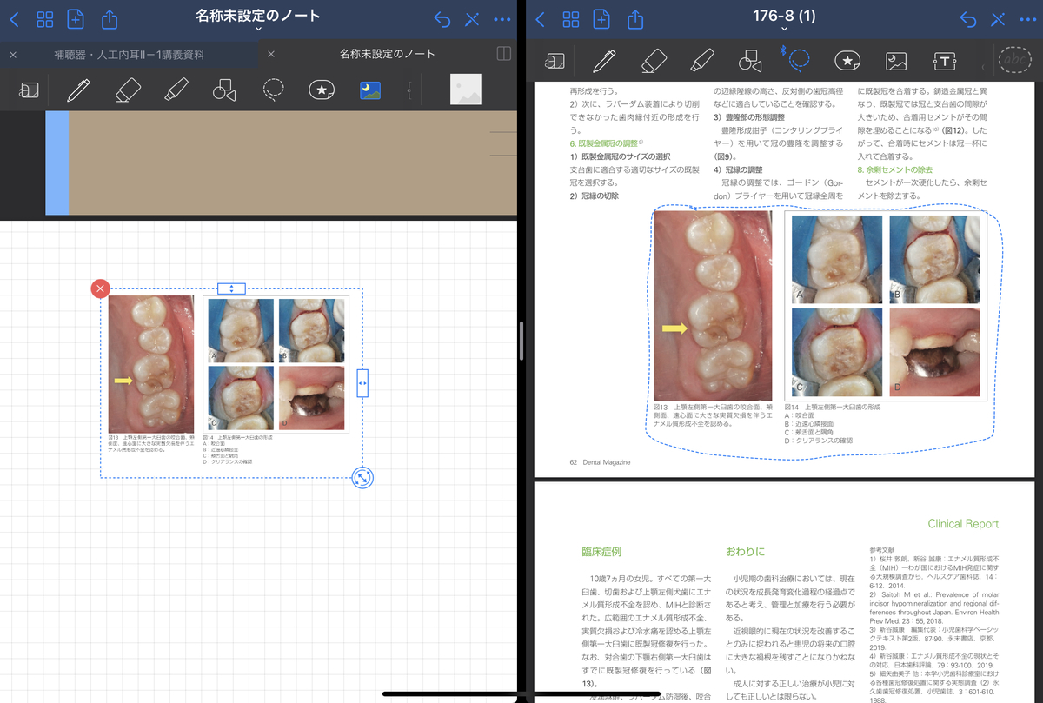Image resolution: width=1043 pixels, height=703 pixels.
Task: Select the pen tool in the right toolbar
Action: pos(604,61)
